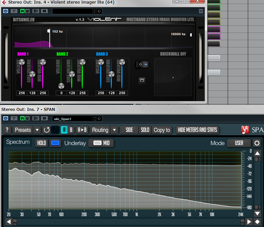Open preset management diamond in SPAN

point(99,118)
